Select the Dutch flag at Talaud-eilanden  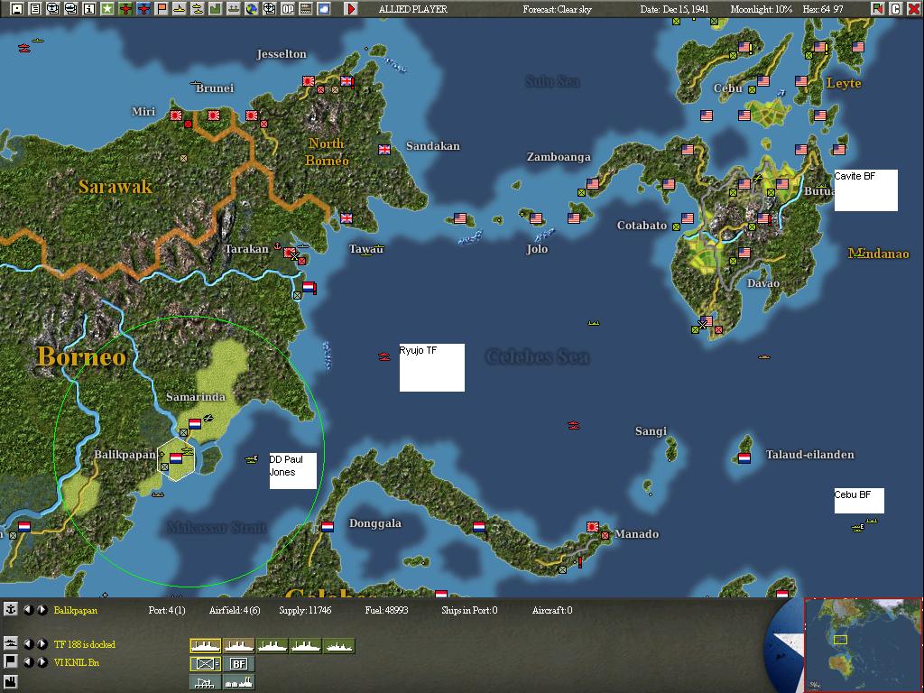[744, 457]
